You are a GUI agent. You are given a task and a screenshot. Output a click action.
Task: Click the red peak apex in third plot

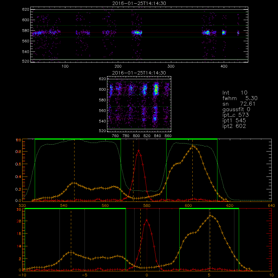[139, 150]
